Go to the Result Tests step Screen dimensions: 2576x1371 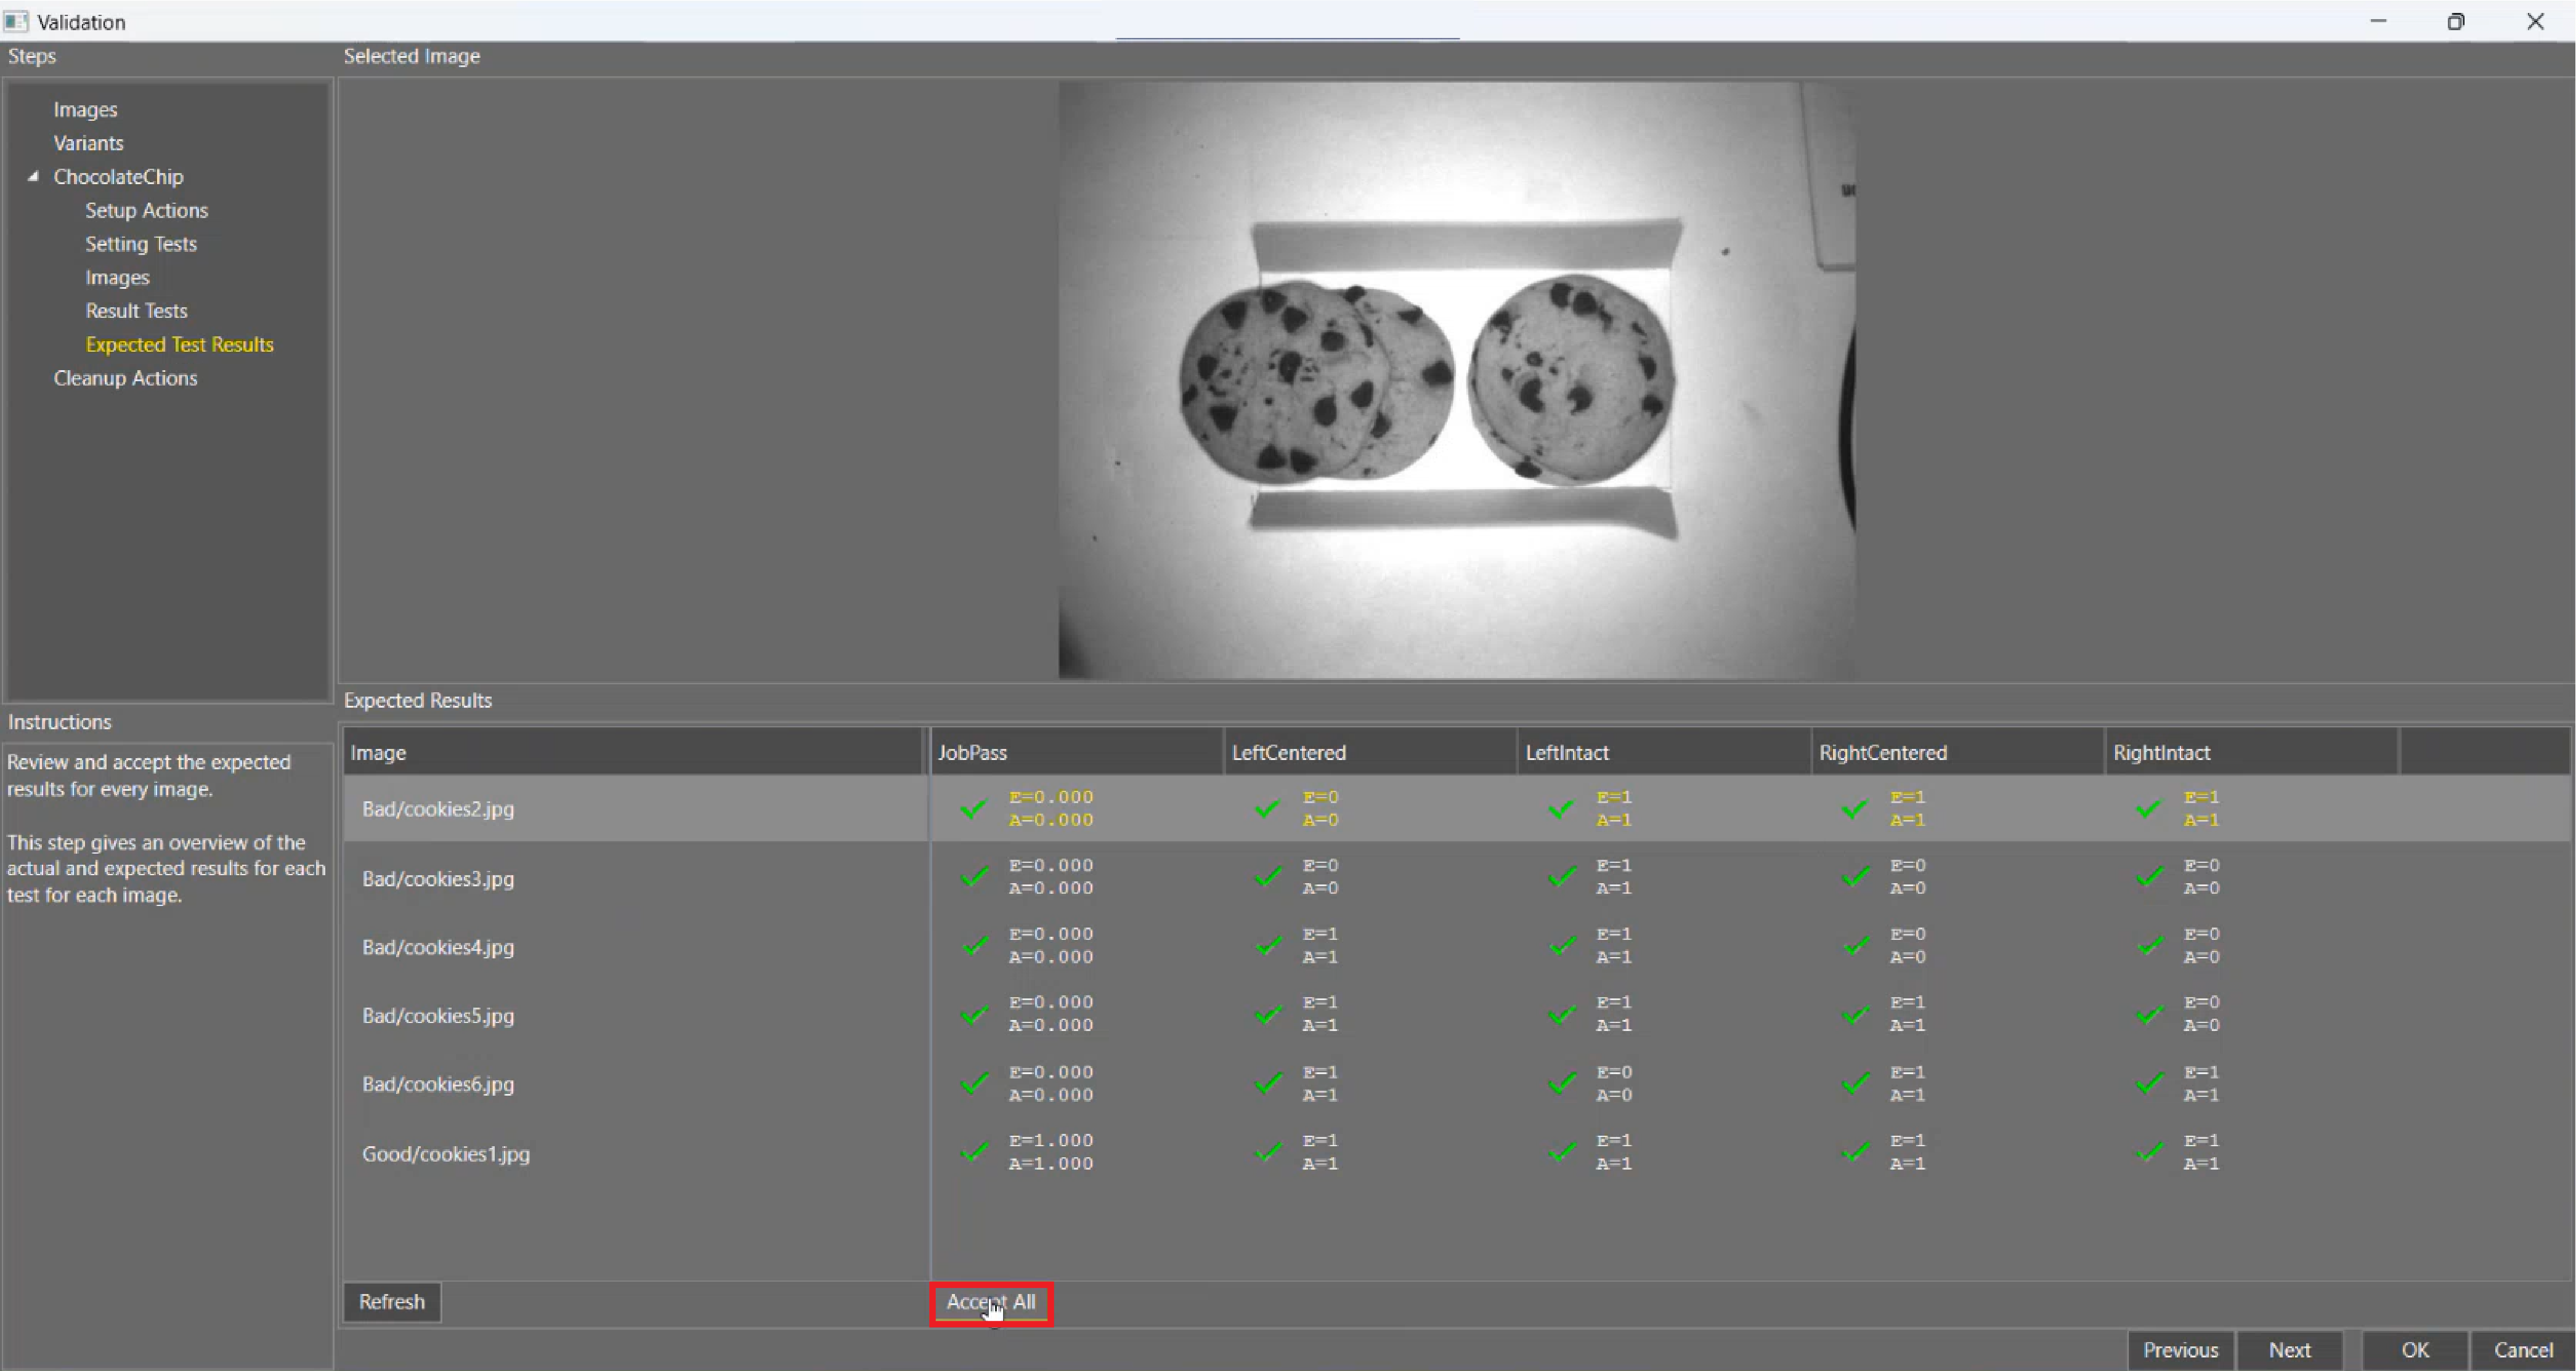[x=136, y=311]
